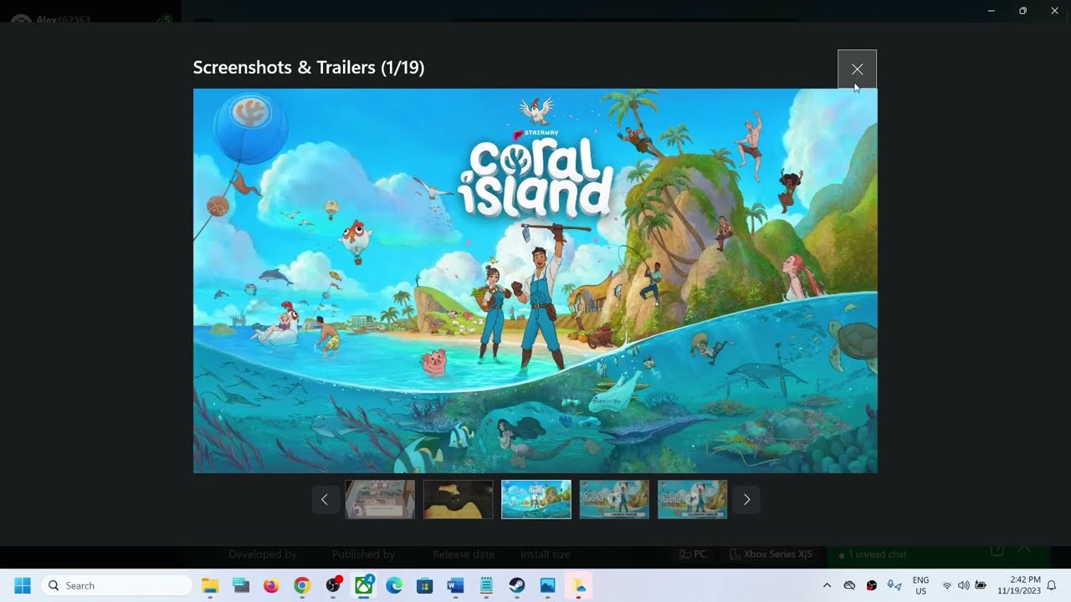Open the ENG US language switcher

tap(920, 585)
